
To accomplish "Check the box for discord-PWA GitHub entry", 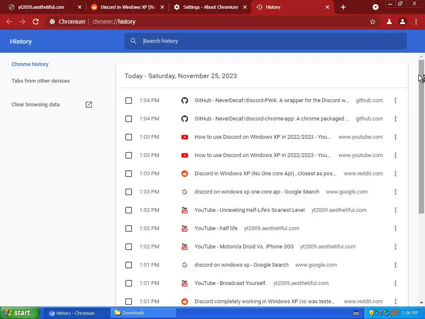I will click(129, 101).
